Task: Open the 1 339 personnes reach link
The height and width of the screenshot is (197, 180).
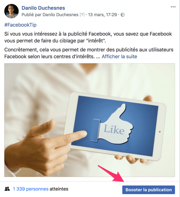Action: tap(31, 189)
